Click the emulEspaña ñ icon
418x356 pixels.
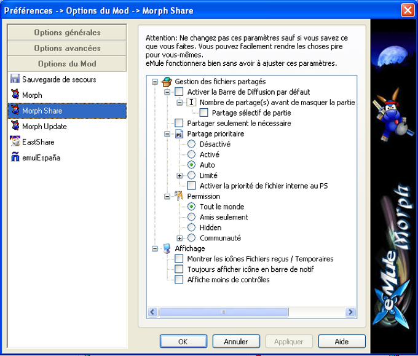coord(15,157)
